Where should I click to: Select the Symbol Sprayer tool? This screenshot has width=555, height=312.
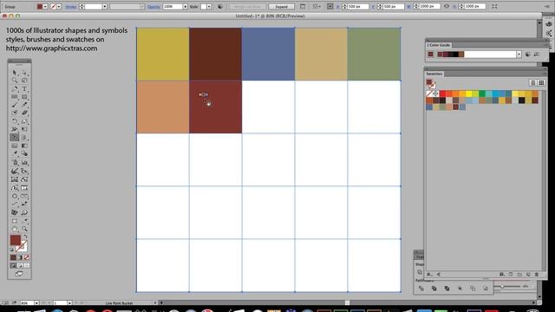15,163
